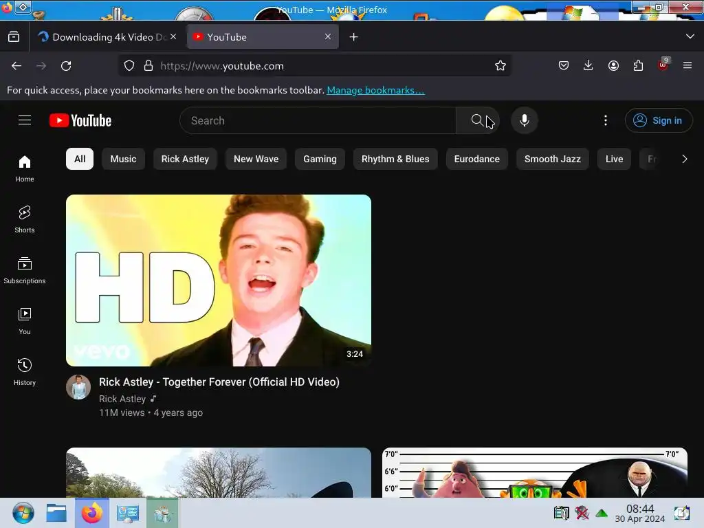Open History in sidebar
This screenshot has height=528, width=704.
[25, 372]
